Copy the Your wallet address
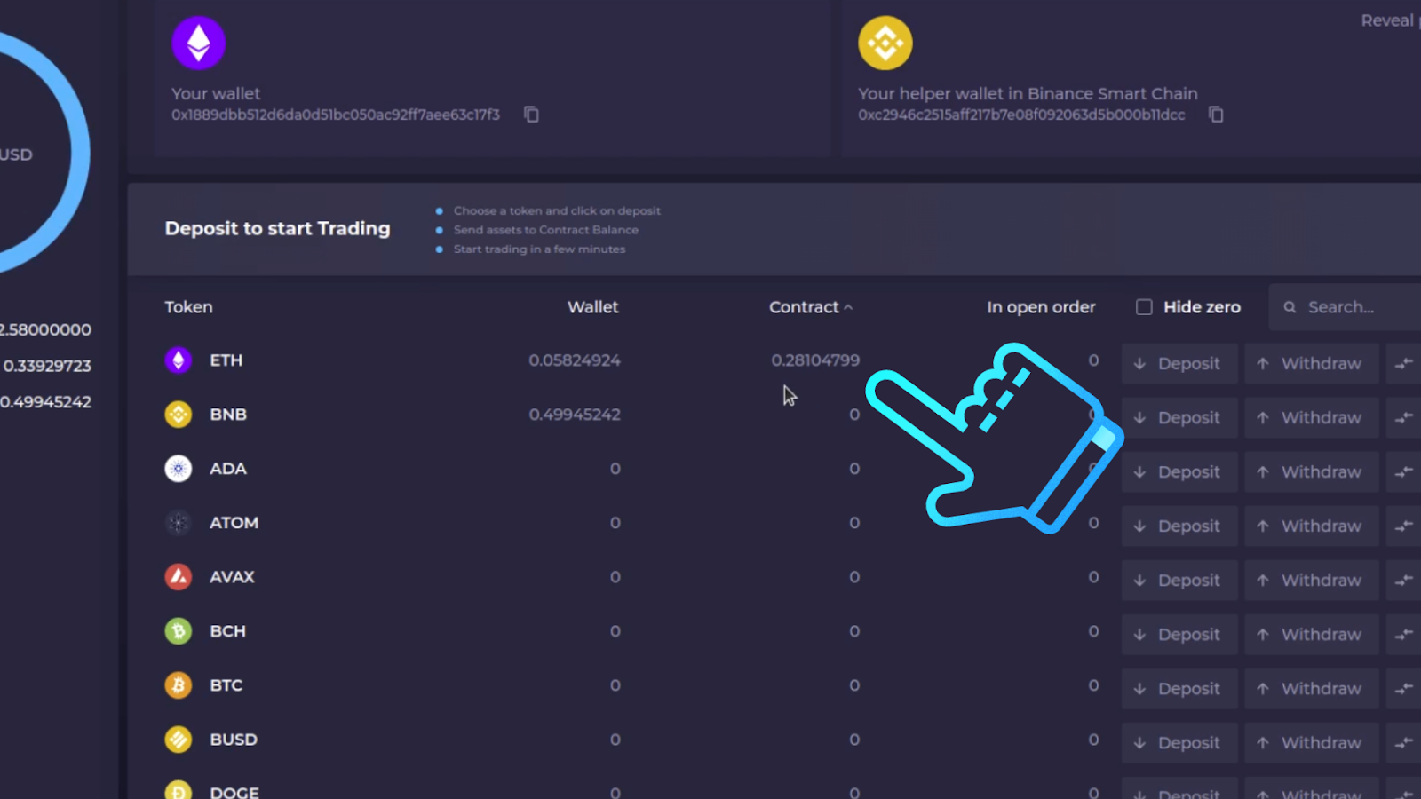Screen dimensions: 1421x799 pos(531,115)
